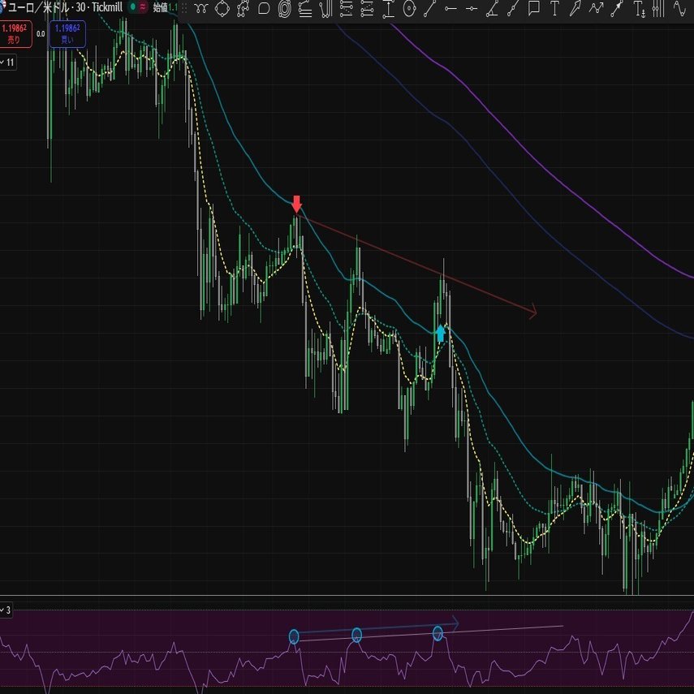Select the cyclic vertical lines tool
Viewport: 694px width, 694px height.
pyautogui.click(x=658, y=8)
